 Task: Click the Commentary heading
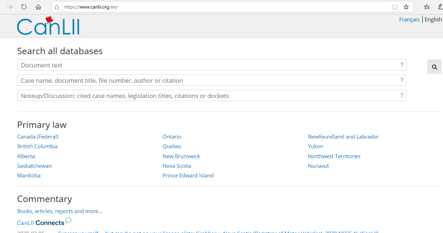[44, 199]
